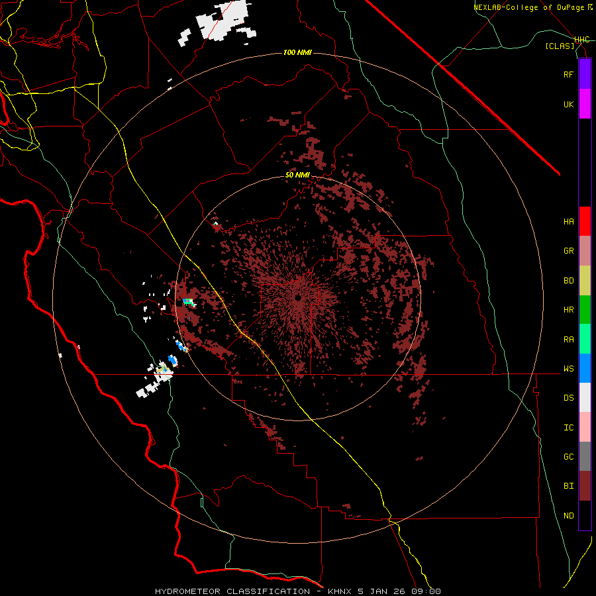Click the 'WS' legend label

(x=568, y=369)
